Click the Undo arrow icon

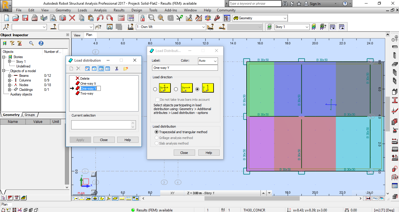click(100, 18)
